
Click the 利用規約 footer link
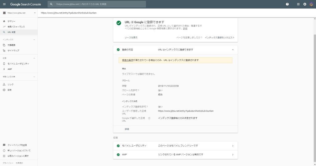tap(19, 163)
